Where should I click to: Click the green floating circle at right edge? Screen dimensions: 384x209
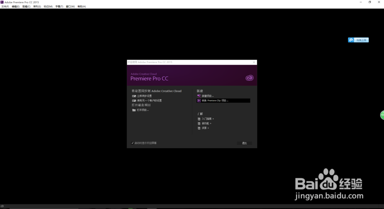pos(382,115)
